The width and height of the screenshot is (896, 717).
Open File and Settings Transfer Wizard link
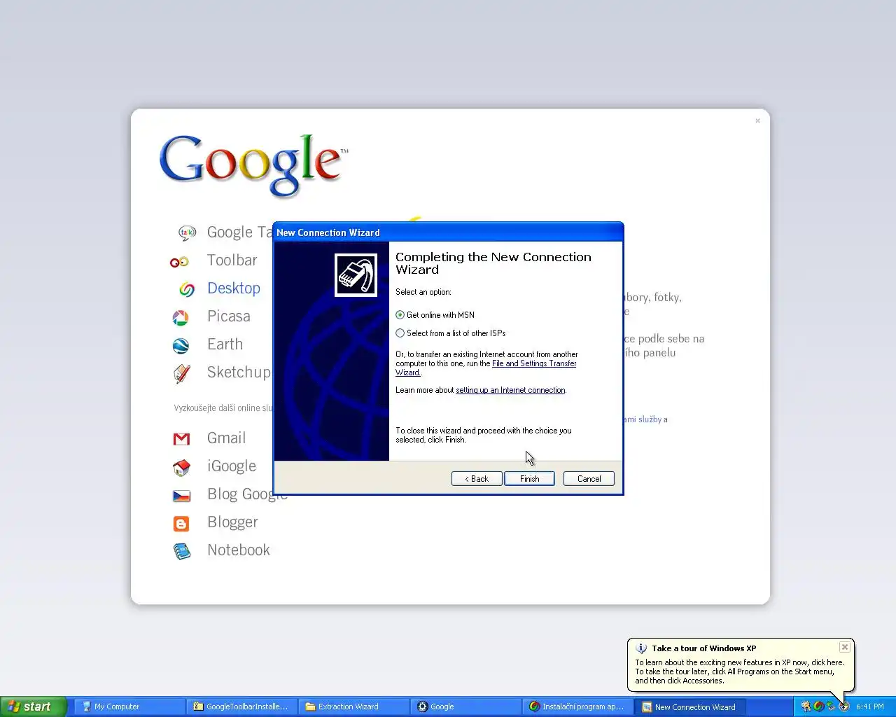(x=534, y=363)
